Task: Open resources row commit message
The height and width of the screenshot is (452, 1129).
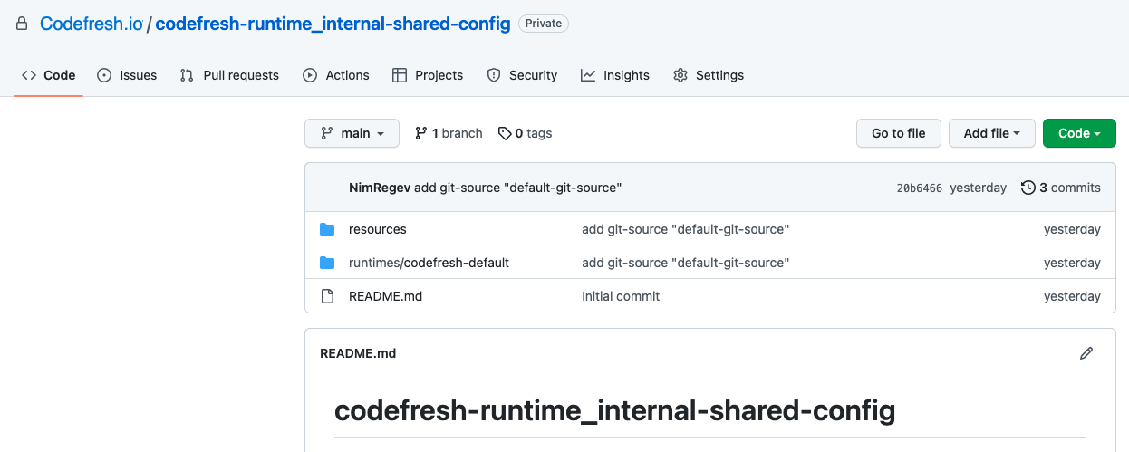Action: click(x=685, y=229)
